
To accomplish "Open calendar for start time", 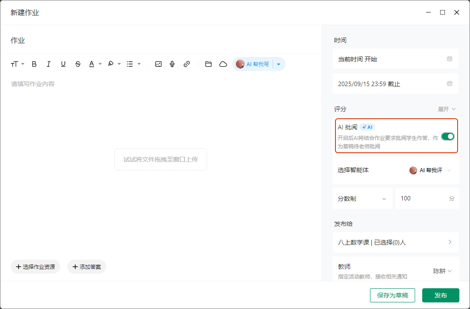I will click(x=449, y=59).
